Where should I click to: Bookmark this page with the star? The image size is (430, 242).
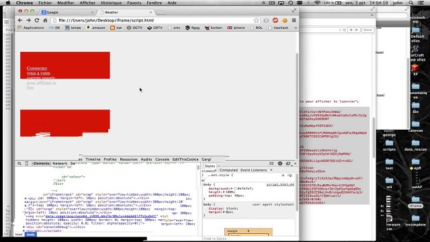(x=256, y=20)
